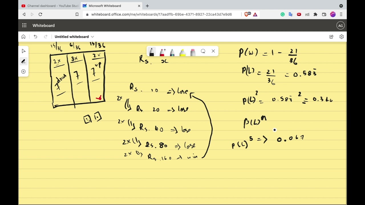The image size is (365, 205).
Task: Open the Extensions puzzle menu
Action: [315, 14]
